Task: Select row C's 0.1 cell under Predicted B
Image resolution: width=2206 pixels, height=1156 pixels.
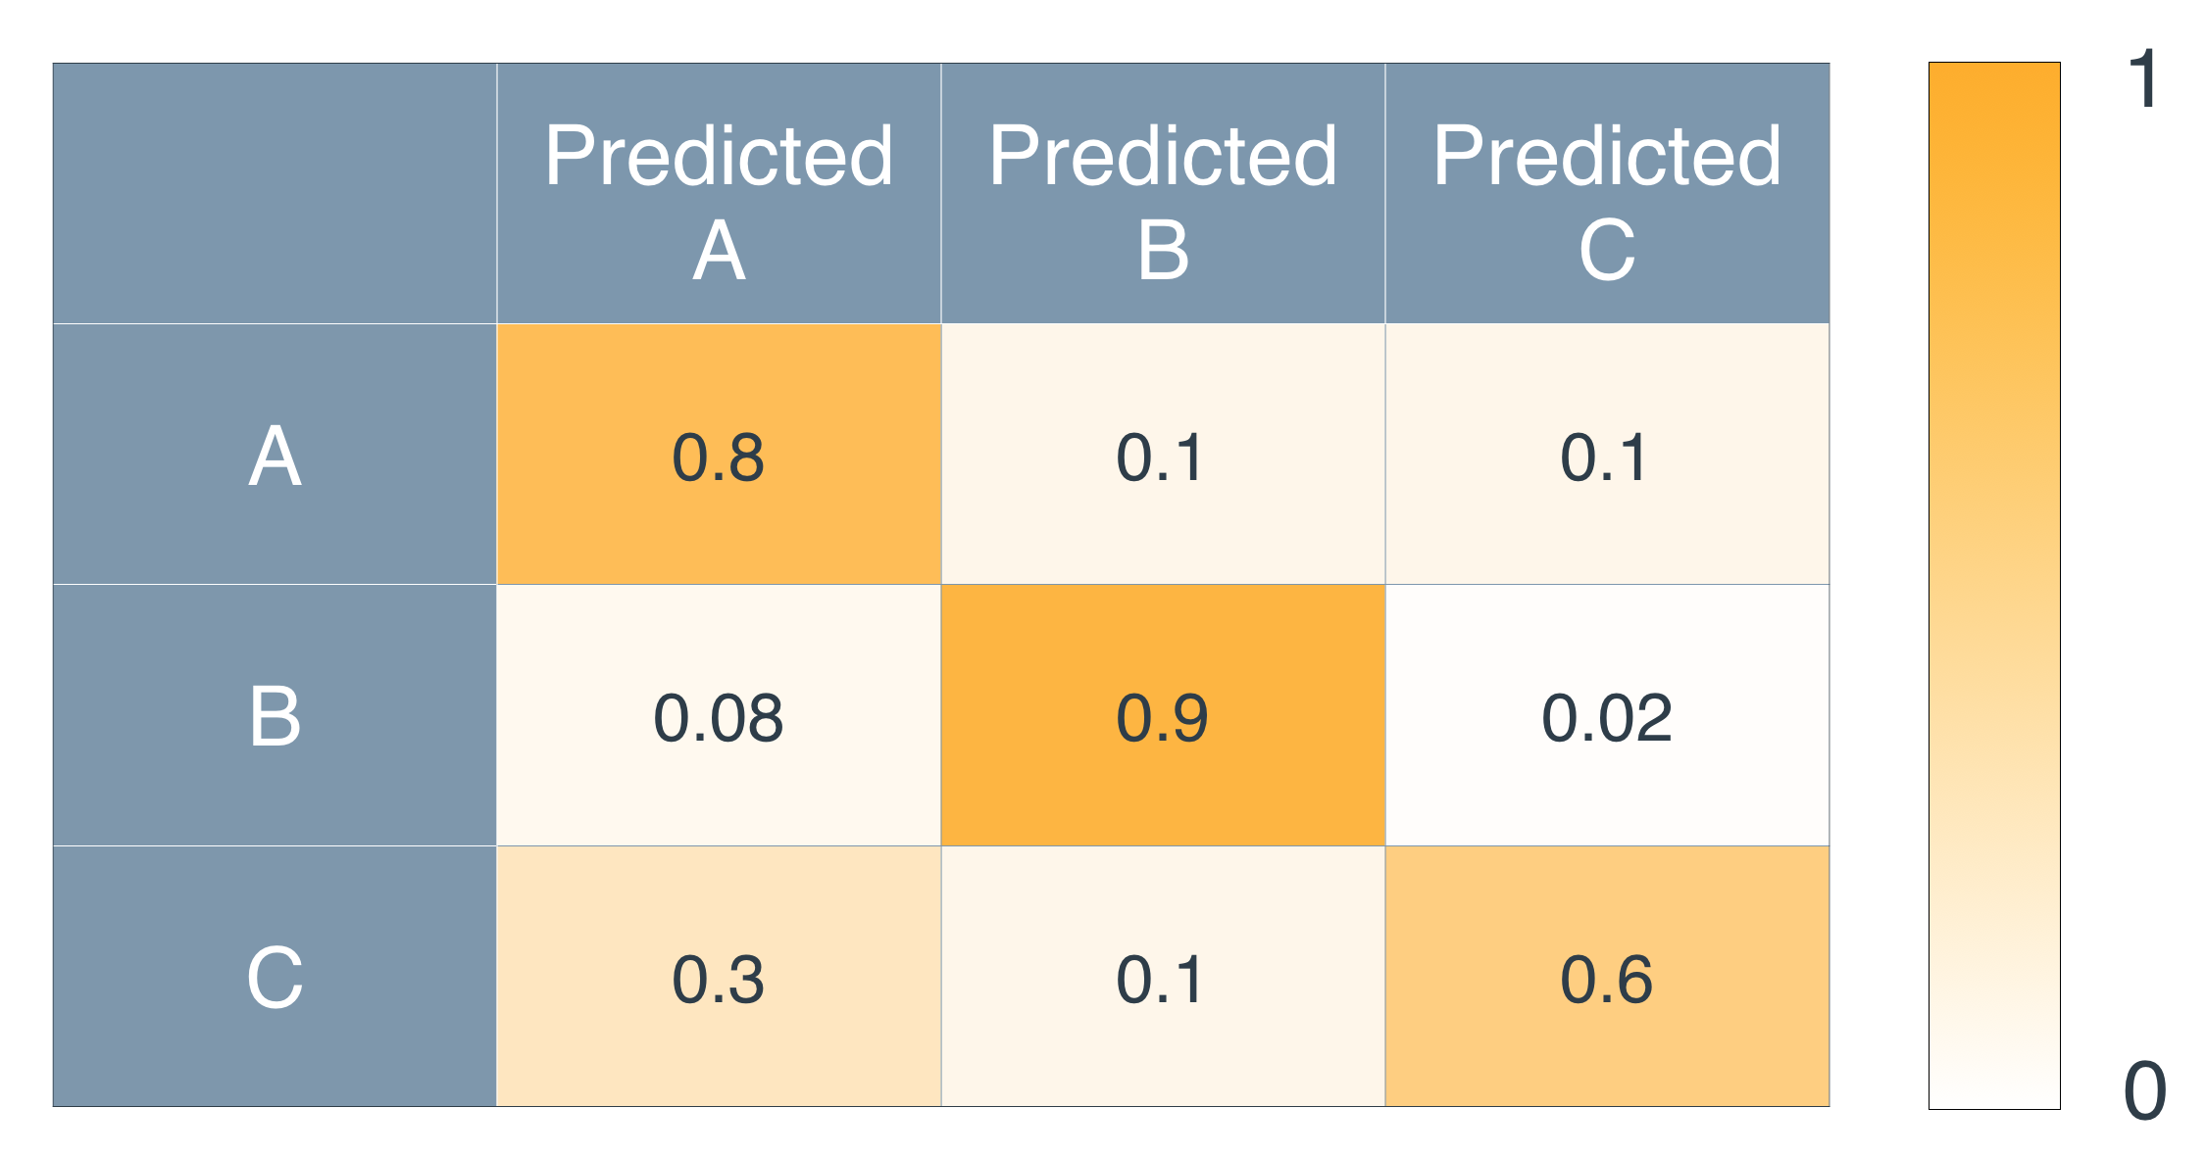Action: pos(1163,977)
